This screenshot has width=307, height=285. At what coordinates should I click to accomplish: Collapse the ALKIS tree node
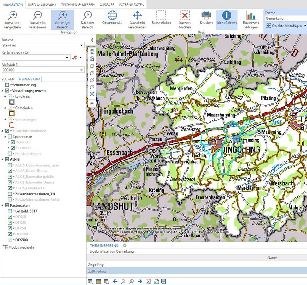(2, 159)
